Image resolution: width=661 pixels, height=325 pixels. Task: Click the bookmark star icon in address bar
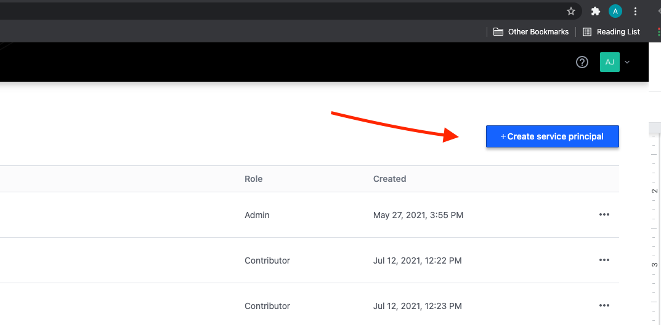click(x=571, y=11)
